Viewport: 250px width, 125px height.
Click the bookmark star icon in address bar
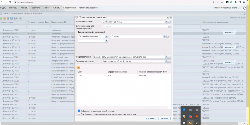click(222, 2)
